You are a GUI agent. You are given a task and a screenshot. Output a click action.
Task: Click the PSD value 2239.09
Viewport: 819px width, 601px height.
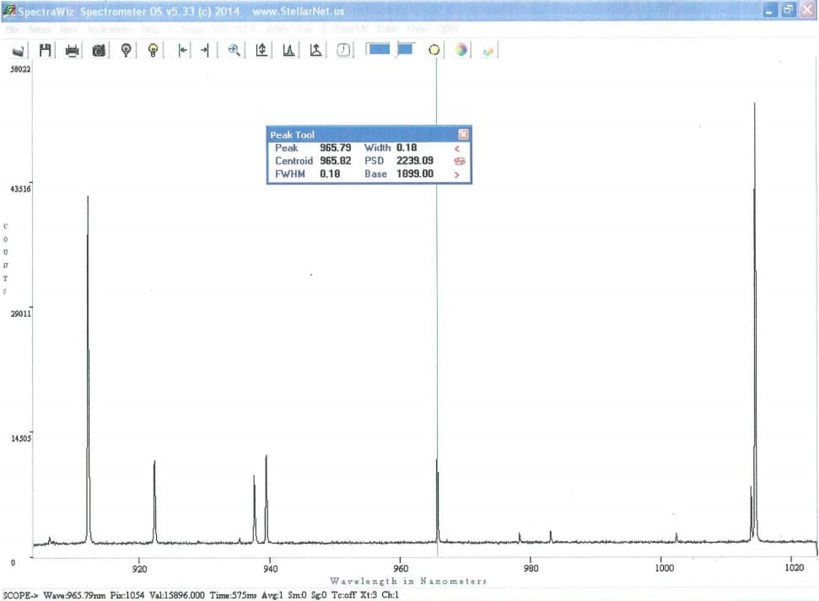click(x=415, y=161)
